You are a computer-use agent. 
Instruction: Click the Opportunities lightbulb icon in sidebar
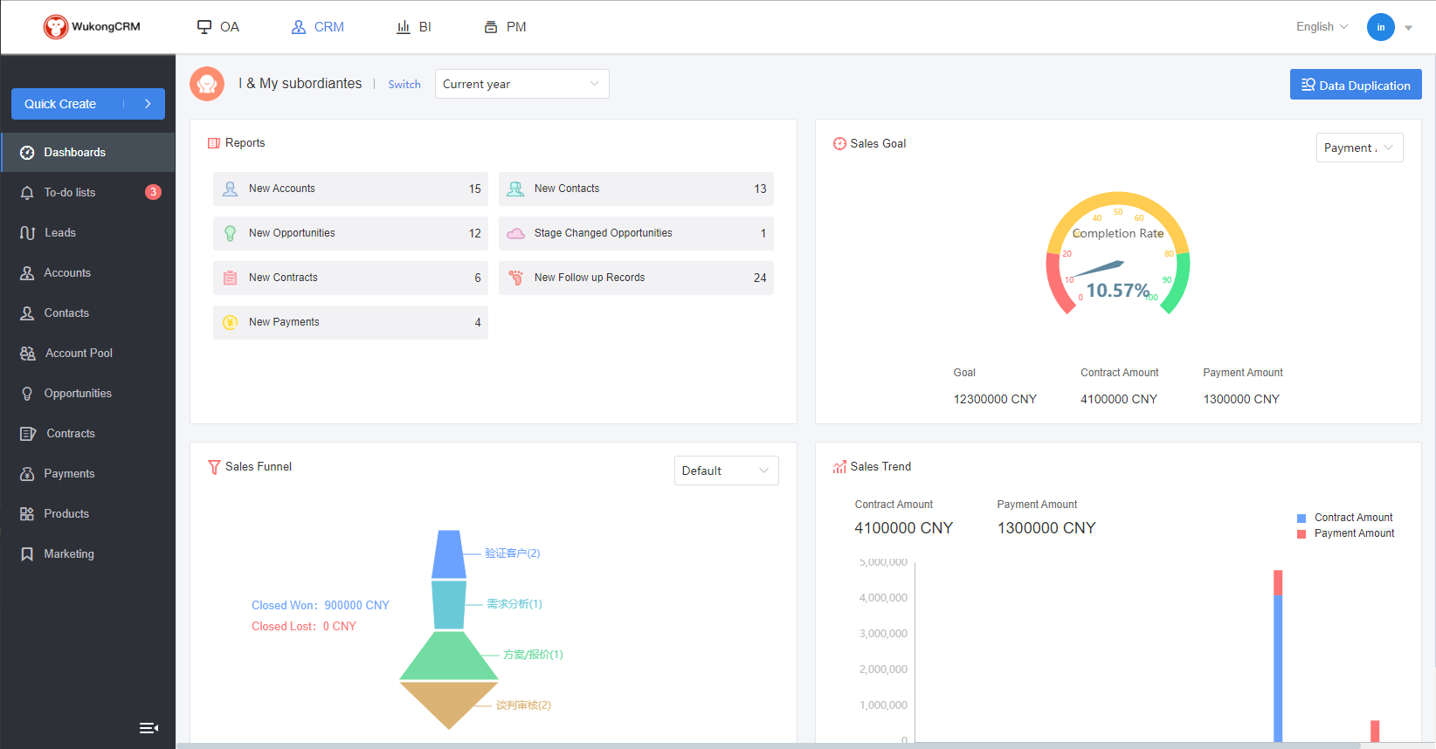[x=27, y=394]
